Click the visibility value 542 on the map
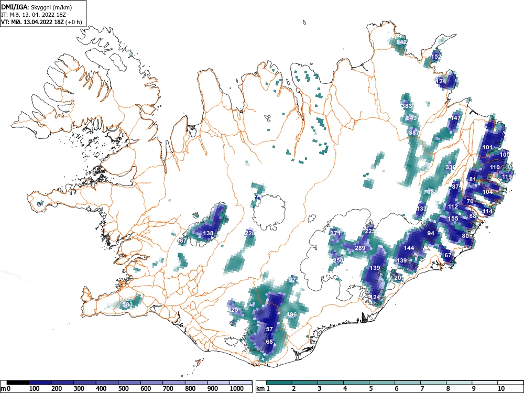This screenshot has width=524, height=393. [x=402, y=42]
